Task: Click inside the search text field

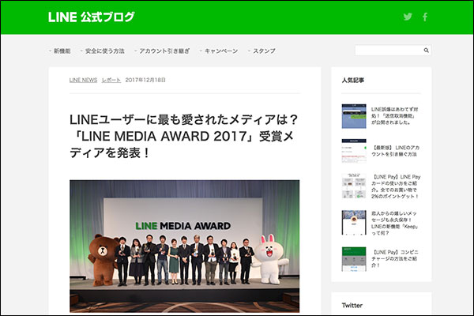Action: 387,51
